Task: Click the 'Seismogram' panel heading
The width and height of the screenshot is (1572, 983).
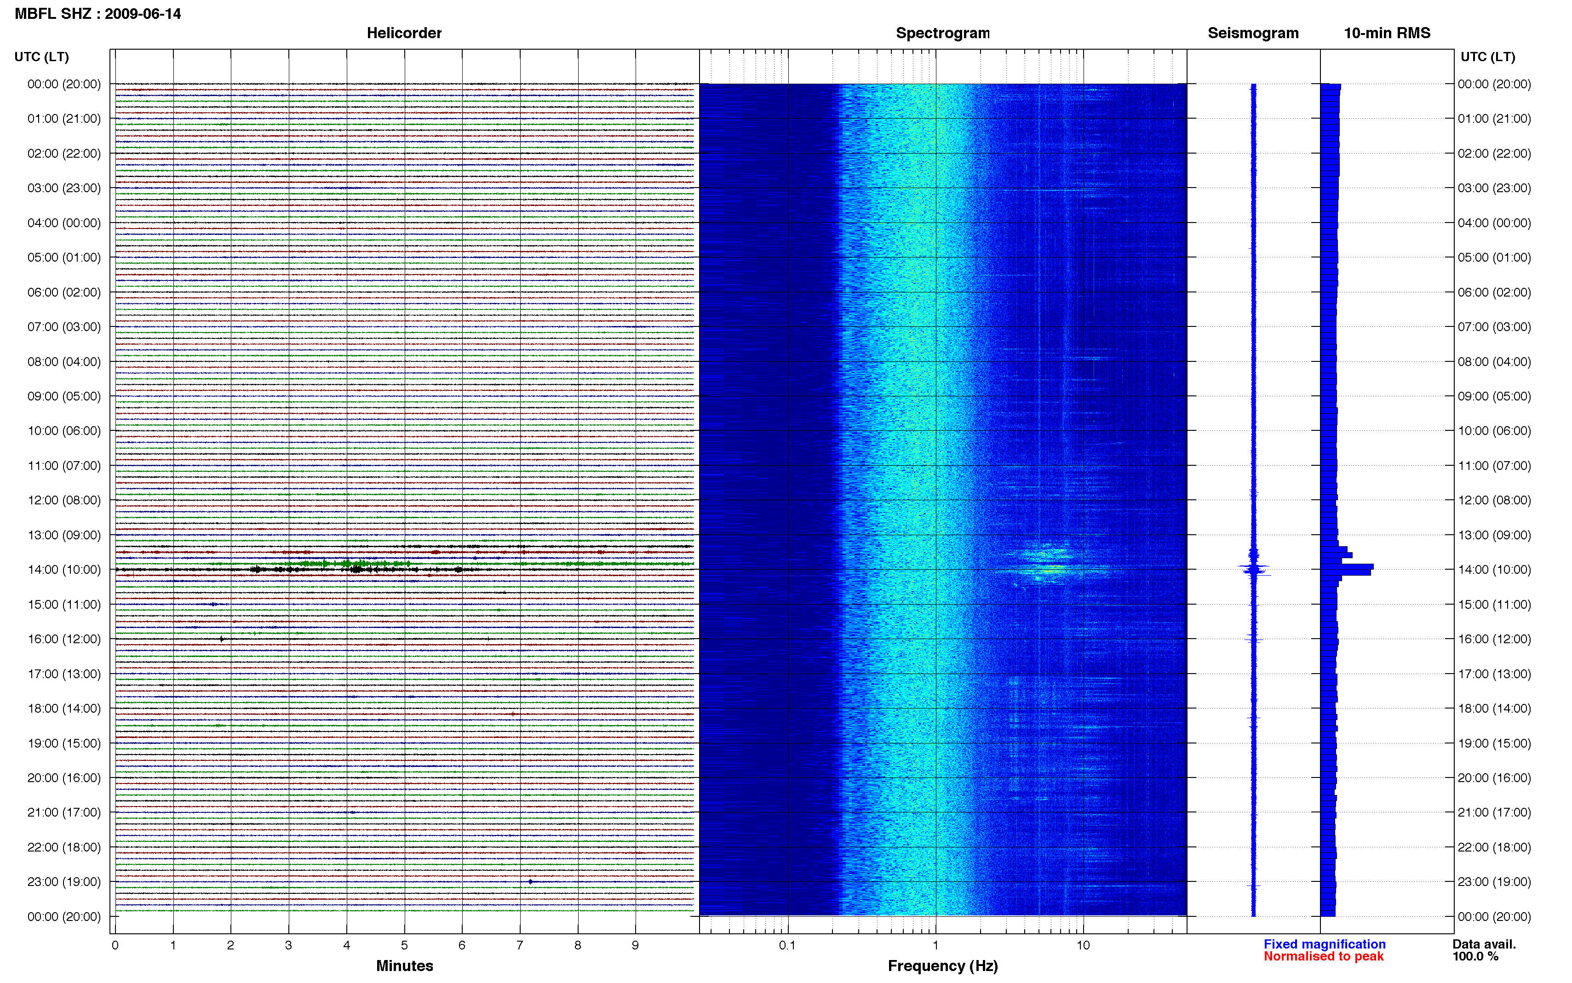Action: tap(1253, 33)
